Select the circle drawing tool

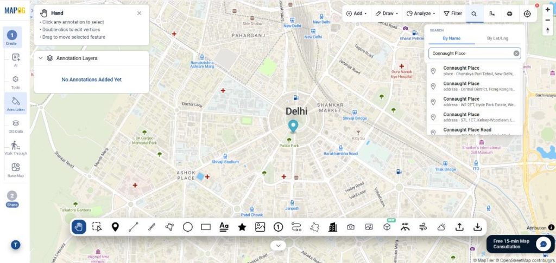coord(187,227)
